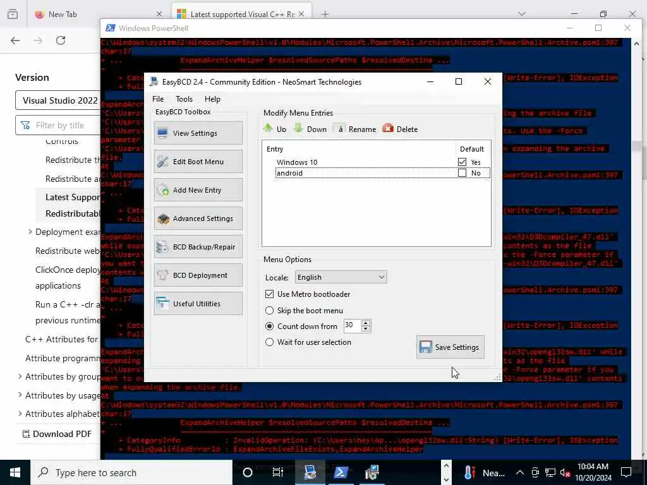Open Useful Utilities section

click(x=198, y=304)
